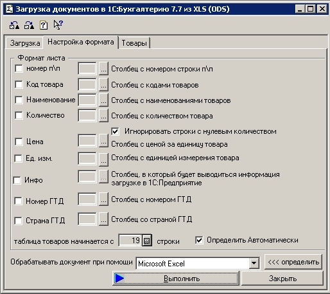Viewport: 330px width, 294px height.
Task: Open the help document icon
Action: pyautogui.click(x=44, y=25)
